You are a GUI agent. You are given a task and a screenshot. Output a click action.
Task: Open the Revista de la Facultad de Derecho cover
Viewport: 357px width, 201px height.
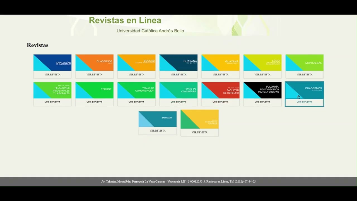[221, 90]
